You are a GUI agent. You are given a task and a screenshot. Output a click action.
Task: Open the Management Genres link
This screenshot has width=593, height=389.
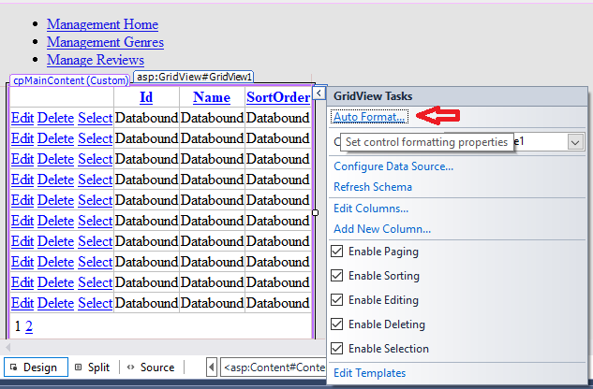click(x=105, y=42)
